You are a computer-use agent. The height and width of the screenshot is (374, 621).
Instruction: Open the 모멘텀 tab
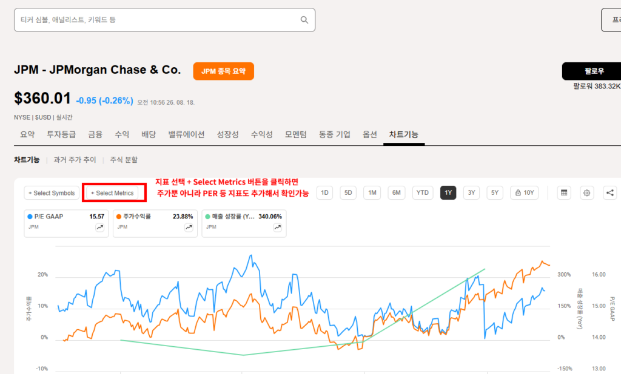(296, 134)
